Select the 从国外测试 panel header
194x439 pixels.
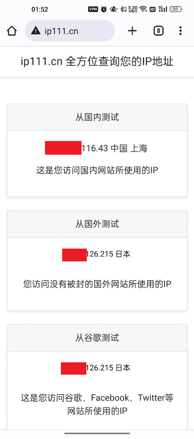pos(97,224)
